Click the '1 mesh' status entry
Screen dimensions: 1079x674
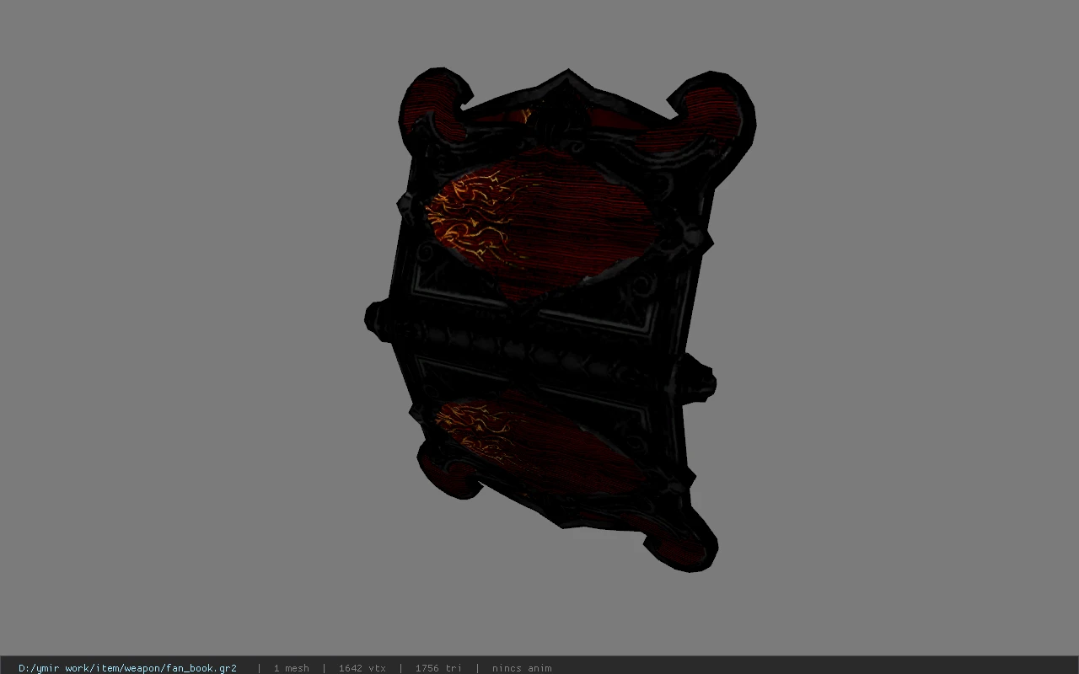point(291,668)
